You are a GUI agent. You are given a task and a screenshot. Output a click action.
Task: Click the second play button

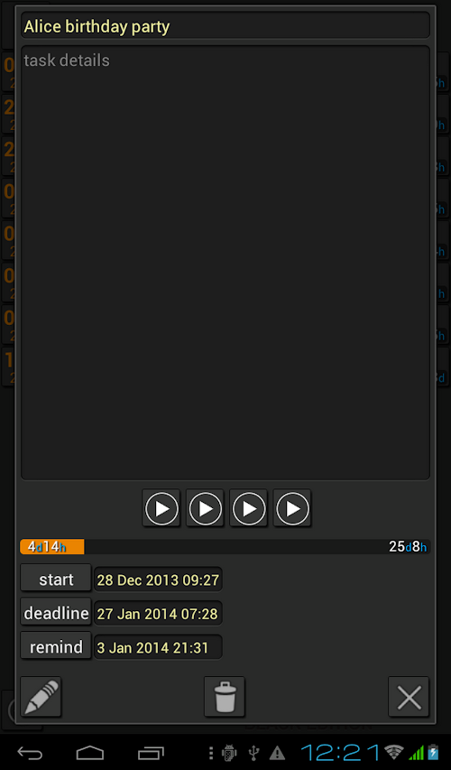(205, 508)
